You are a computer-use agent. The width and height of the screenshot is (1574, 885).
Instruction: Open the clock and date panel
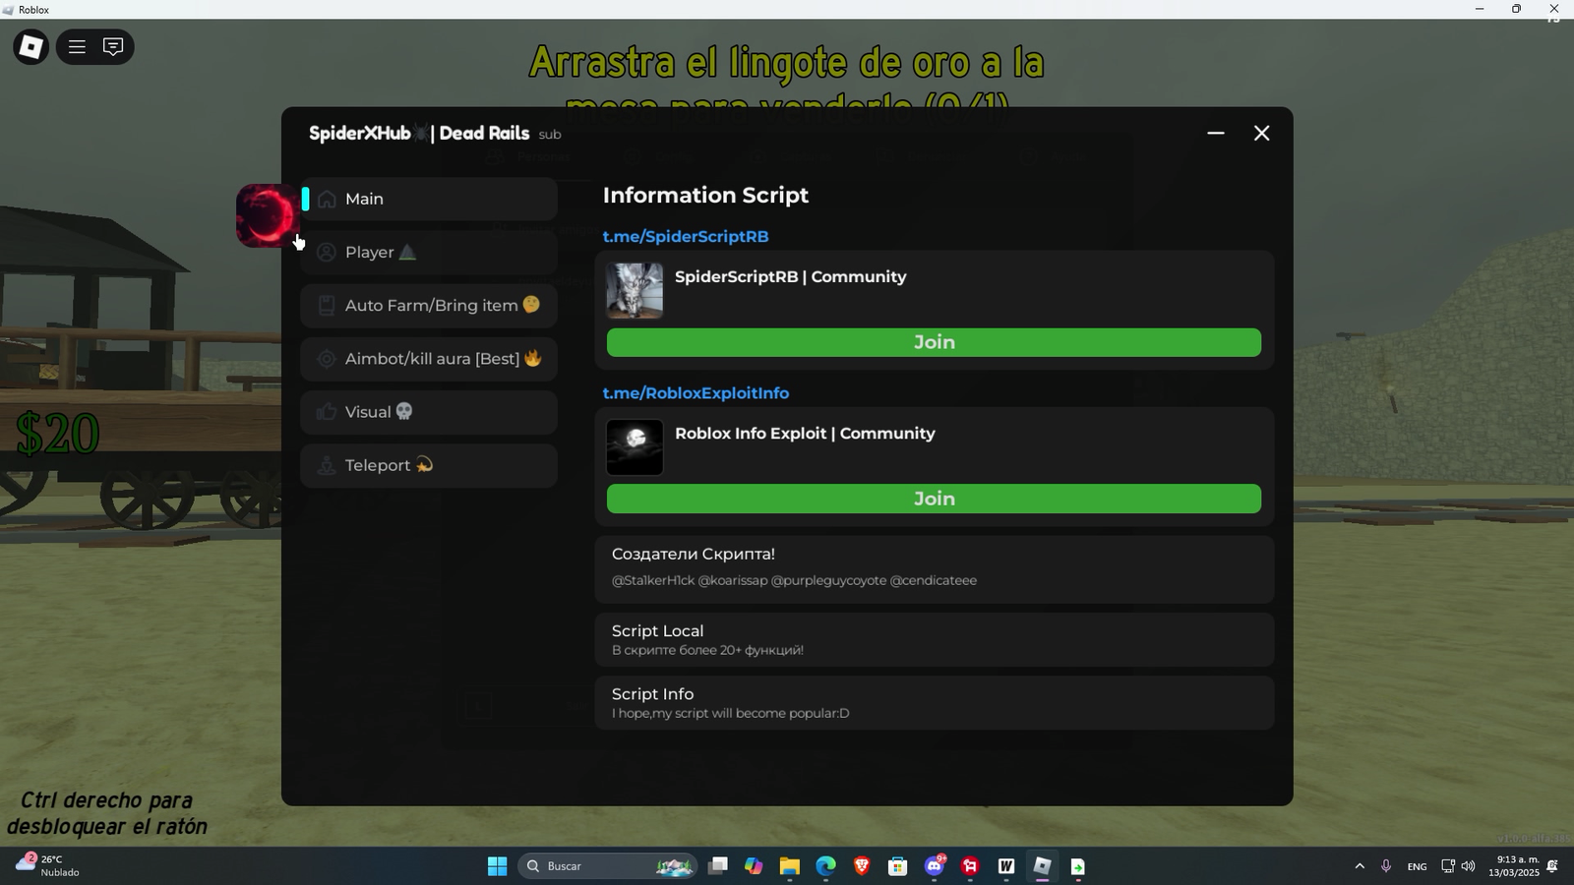pos(1513,866)
